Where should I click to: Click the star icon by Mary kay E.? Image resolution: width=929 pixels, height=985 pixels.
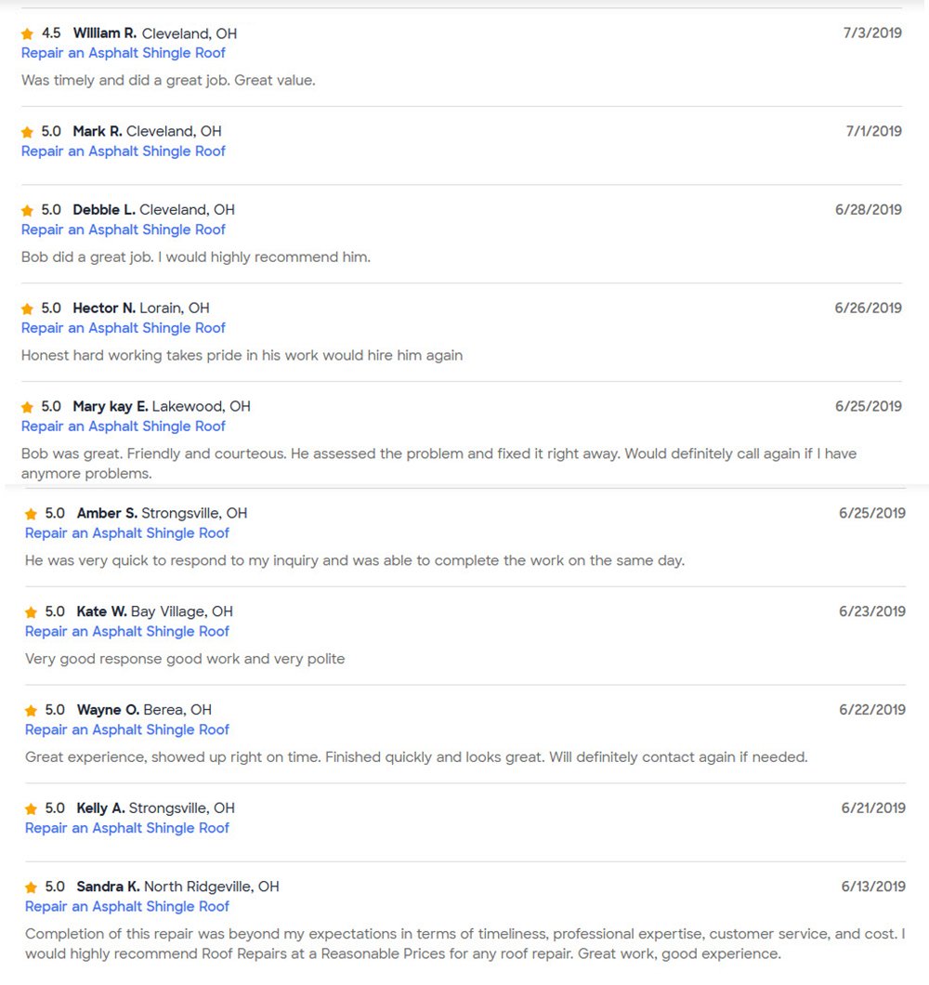(x=28, y=407)
